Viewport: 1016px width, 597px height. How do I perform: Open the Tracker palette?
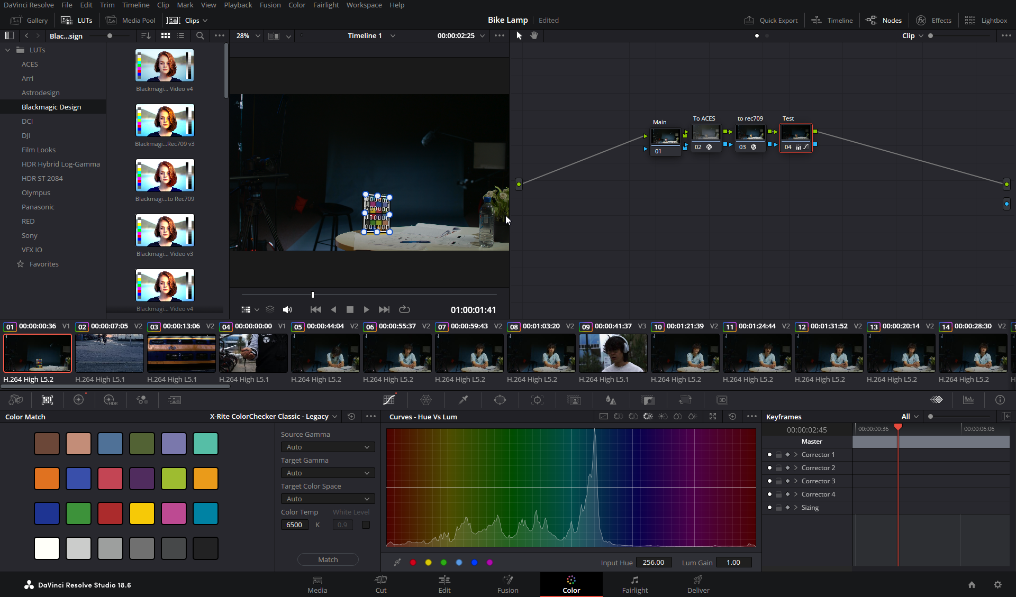537,400
